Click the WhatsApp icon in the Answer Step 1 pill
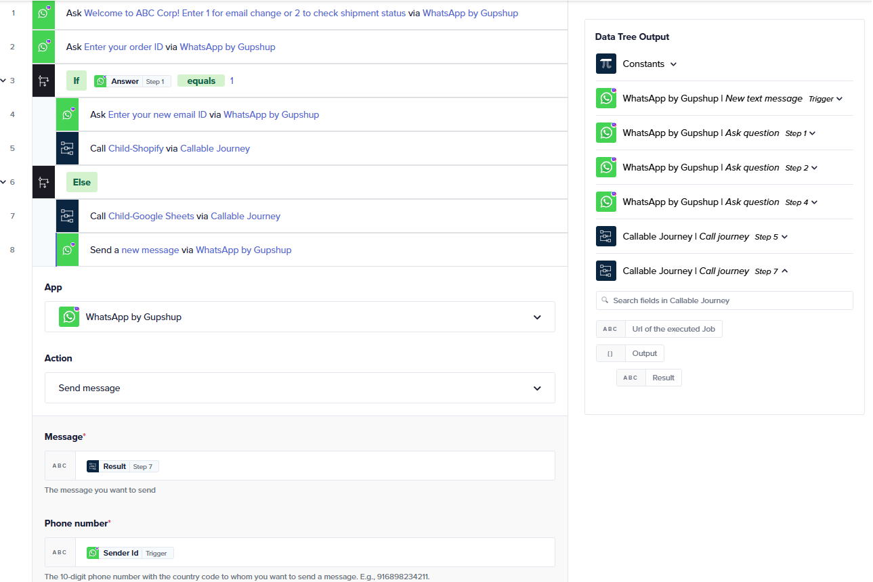 coord(101,81)
